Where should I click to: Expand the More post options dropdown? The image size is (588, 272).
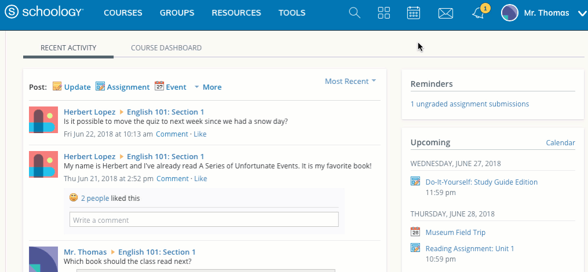(x=208, y=87)
